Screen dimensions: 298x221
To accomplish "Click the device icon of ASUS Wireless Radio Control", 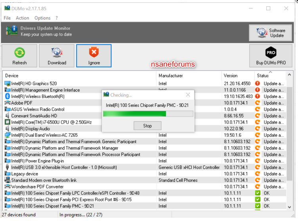I will coord(8,109).
